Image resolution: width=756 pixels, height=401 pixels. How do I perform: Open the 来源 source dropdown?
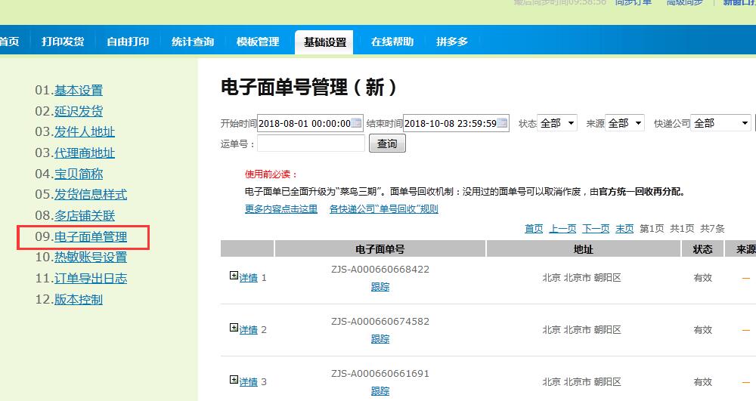pyautogui.click(x=624, y=123)
